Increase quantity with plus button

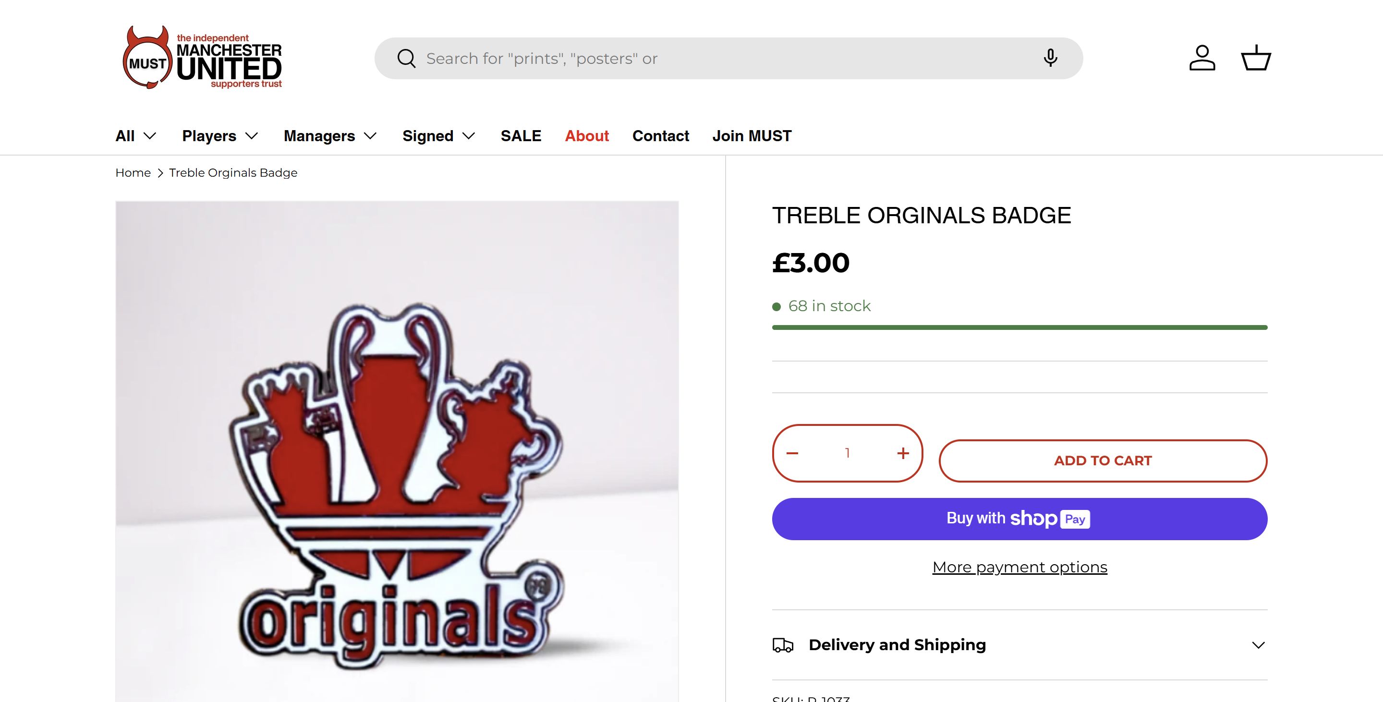[x=903, y=453]
